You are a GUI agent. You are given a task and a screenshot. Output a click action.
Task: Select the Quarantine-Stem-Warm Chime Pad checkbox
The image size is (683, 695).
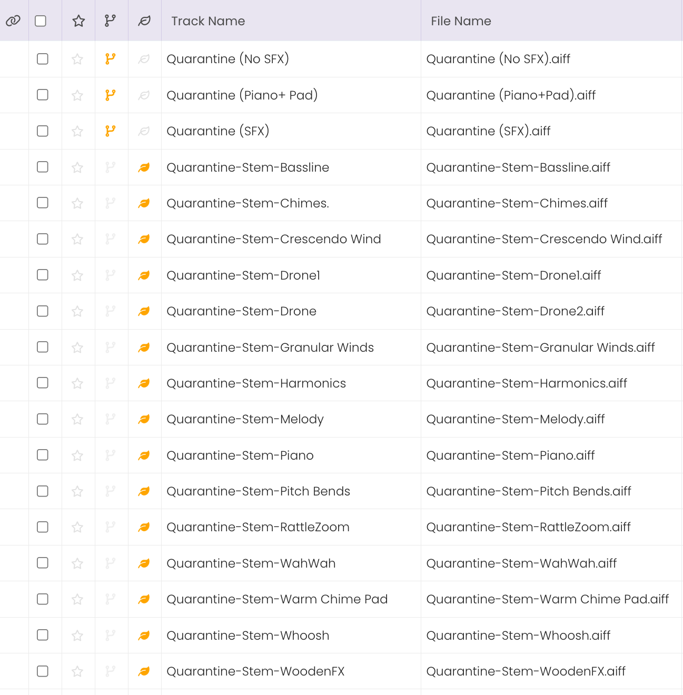[x=43, y=599]
